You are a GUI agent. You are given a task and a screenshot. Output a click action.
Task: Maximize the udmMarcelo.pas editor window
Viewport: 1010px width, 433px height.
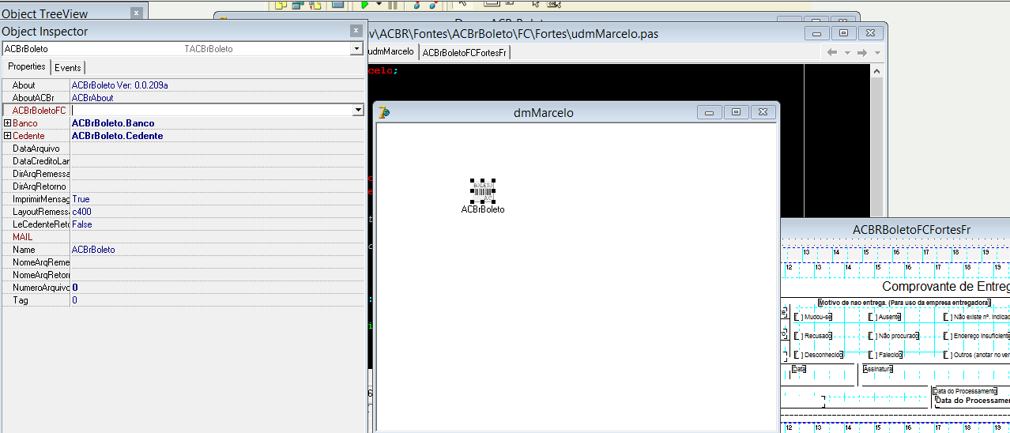(x=843, y=33)
